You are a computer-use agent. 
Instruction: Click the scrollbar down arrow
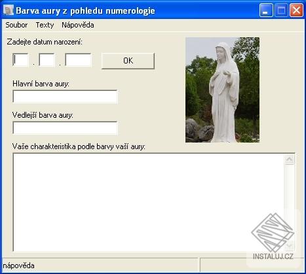click(x=290, y=246)
